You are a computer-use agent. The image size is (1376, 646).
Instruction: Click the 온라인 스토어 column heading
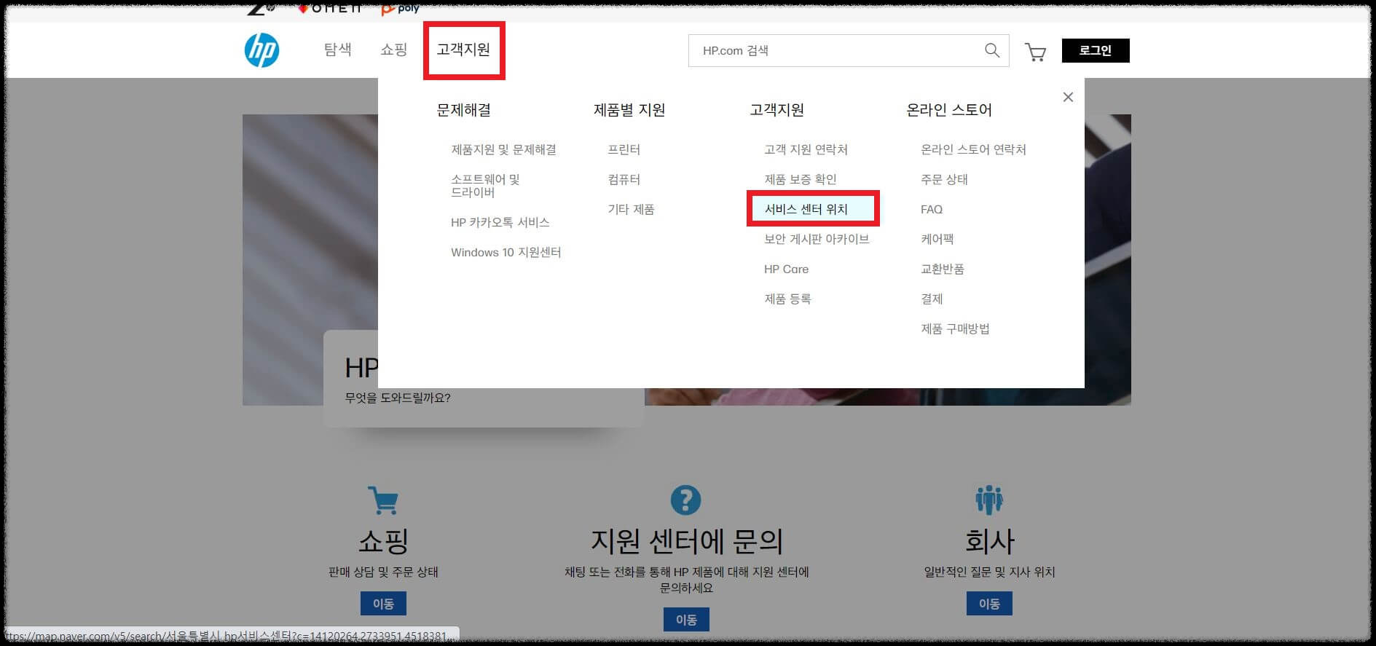pos(949,110)
